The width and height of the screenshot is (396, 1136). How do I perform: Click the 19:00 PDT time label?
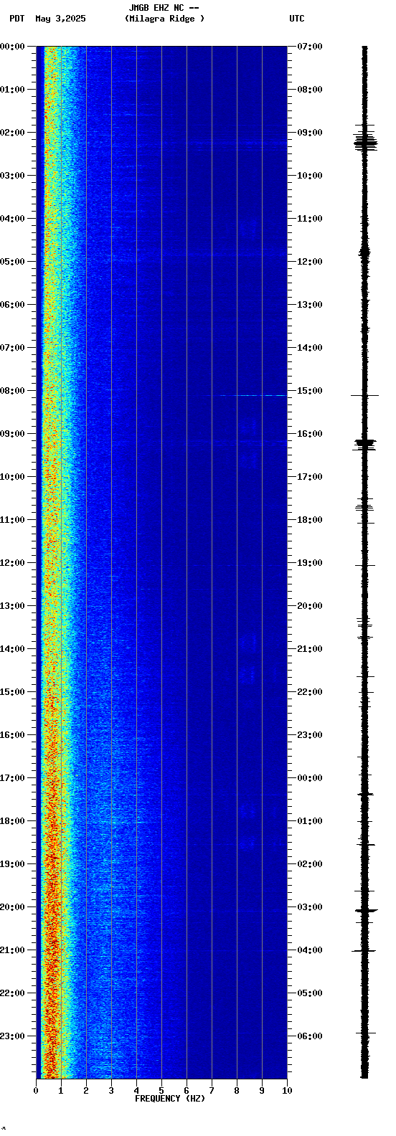(x=13, y=864)
